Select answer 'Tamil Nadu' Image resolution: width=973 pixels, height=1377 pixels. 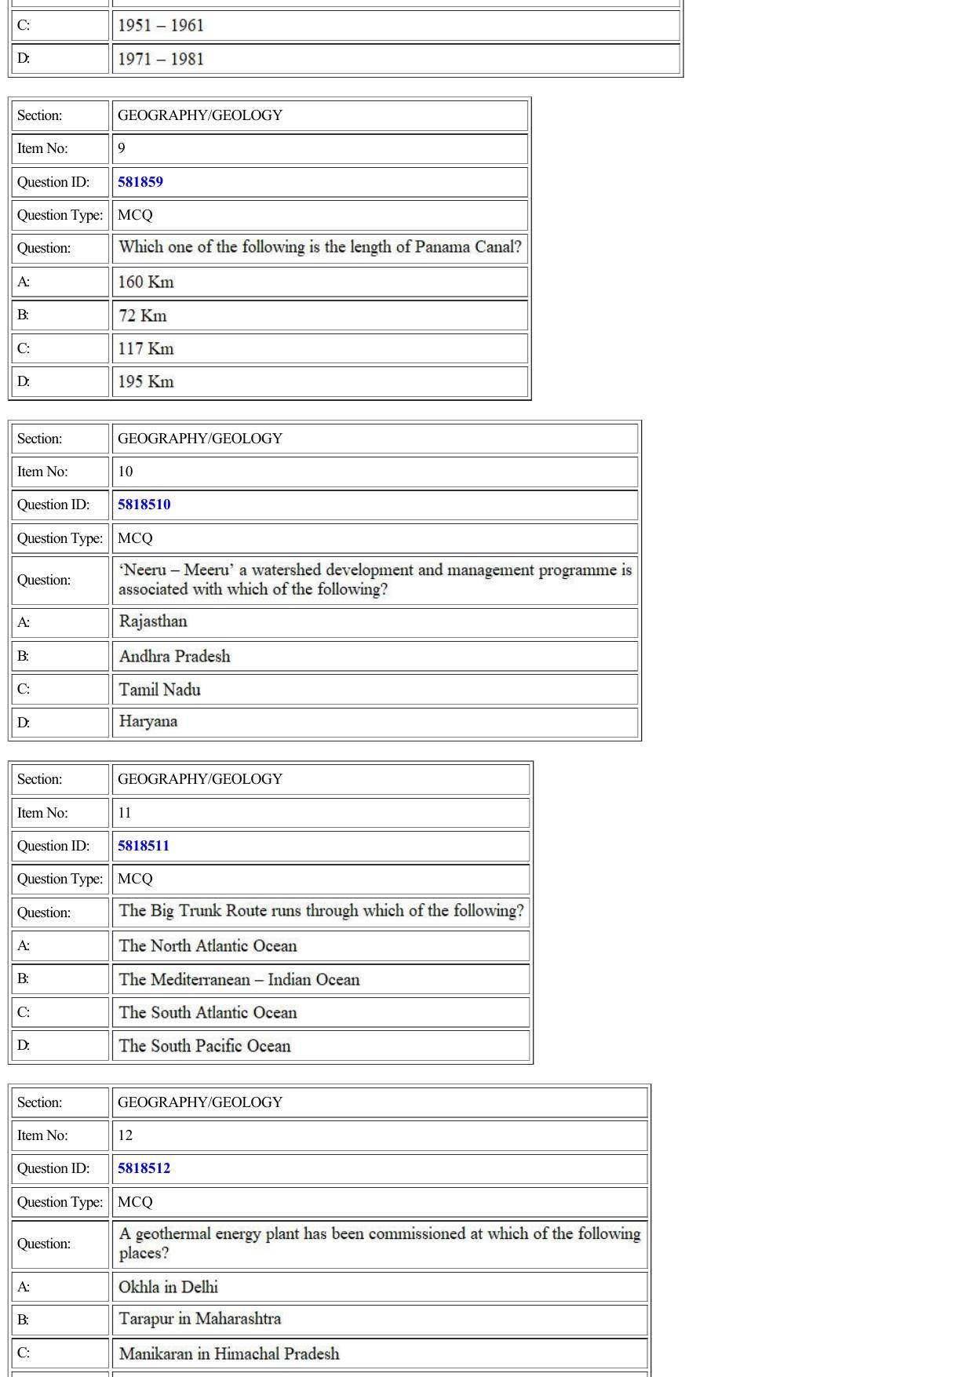tap(159, 689)
